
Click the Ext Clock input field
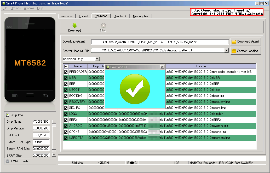coord(41,135)
